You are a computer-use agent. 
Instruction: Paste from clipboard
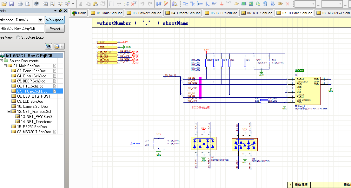click(x=95, y=3)
